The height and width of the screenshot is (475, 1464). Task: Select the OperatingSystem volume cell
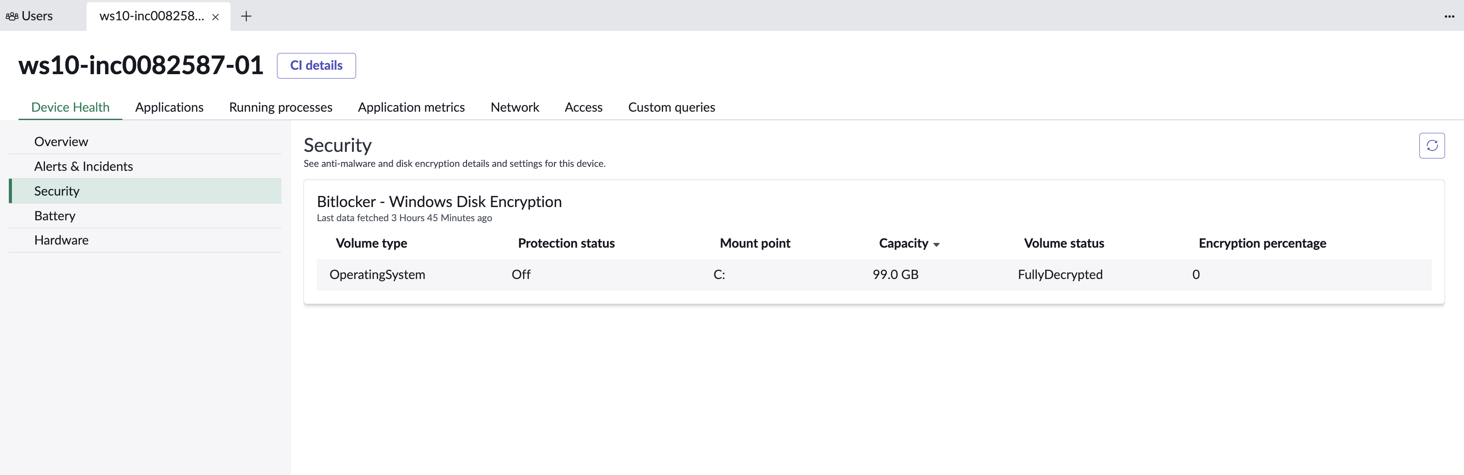point(377,275)
